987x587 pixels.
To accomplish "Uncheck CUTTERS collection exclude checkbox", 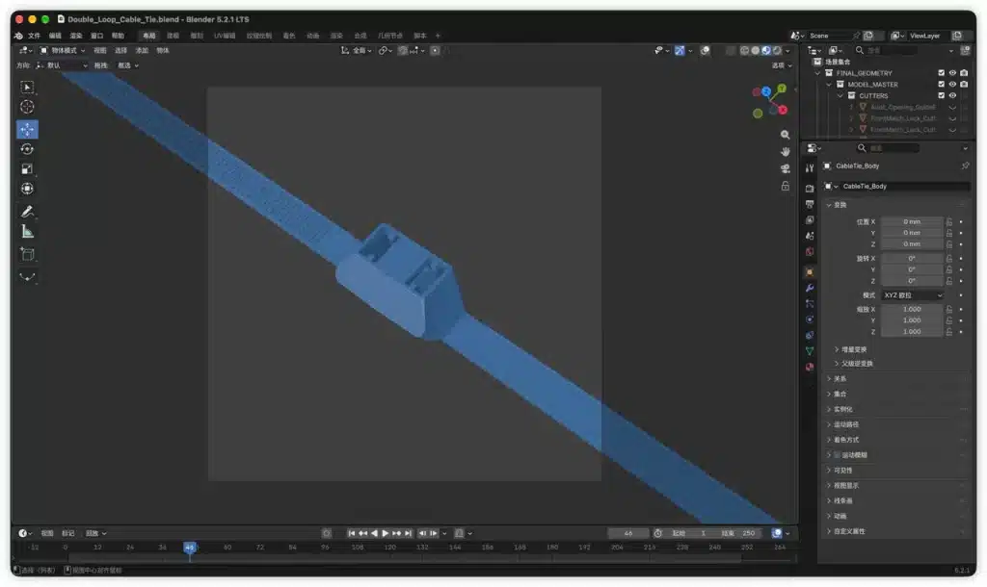I will click(x=941, y=95).
